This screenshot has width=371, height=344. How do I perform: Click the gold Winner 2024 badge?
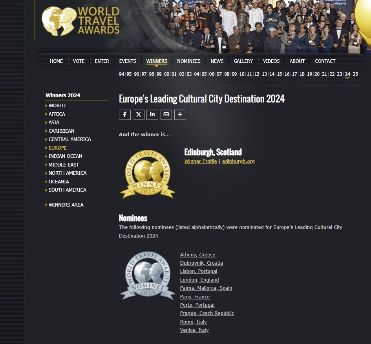pos(148,174)
